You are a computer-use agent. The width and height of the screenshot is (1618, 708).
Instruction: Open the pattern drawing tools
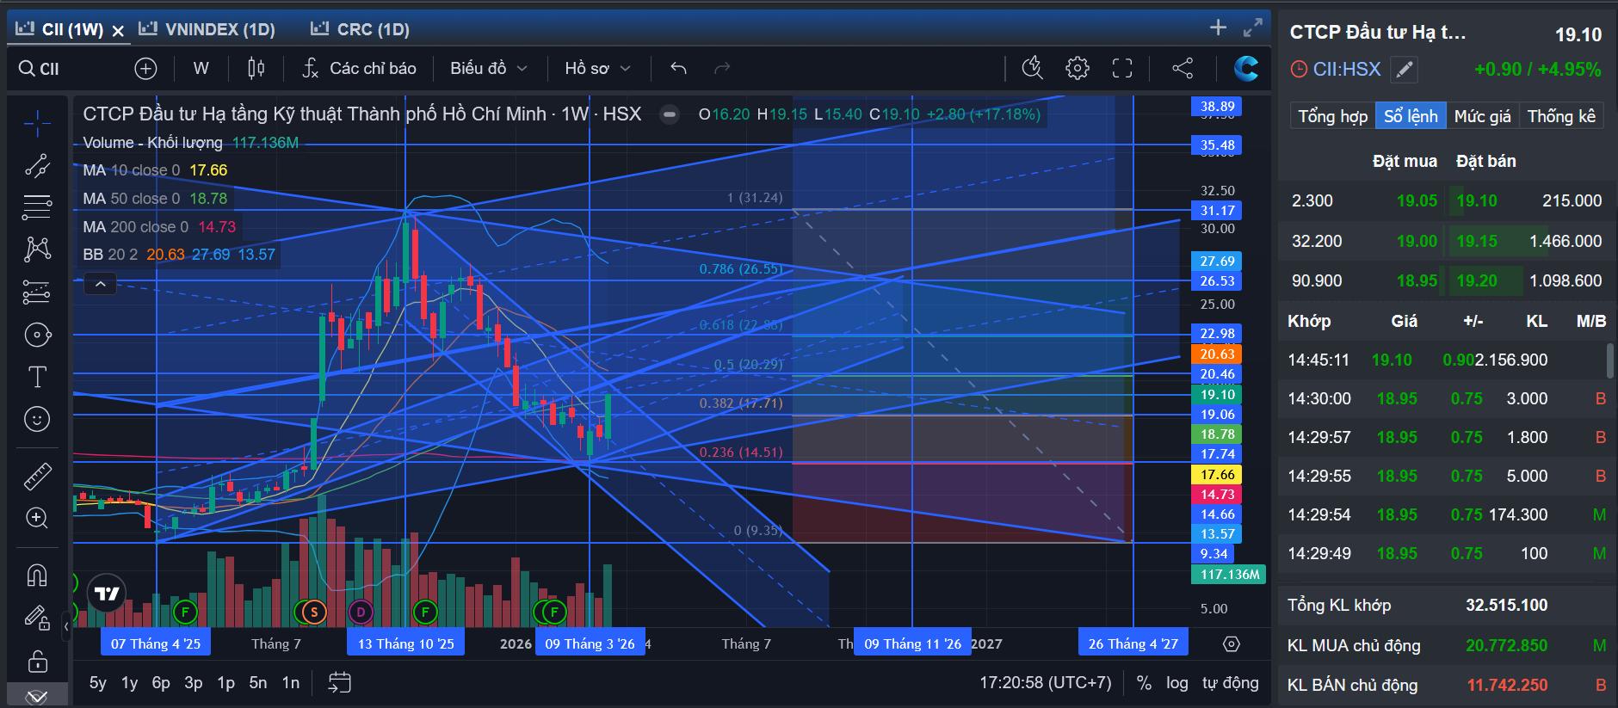(37, 249)
